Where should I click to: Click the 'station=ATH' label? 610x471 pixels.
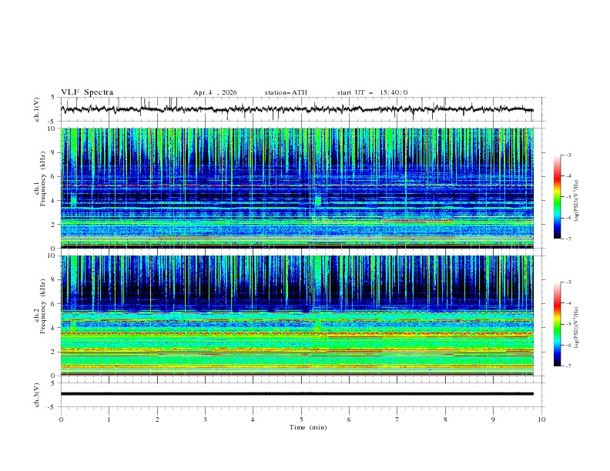[x=286, y=92]
